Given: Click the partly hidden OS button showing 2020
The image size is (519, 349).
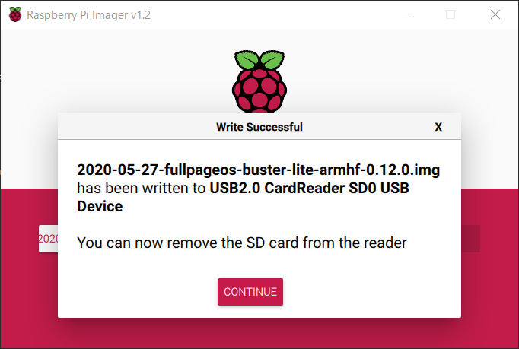Looking at the screenshot, I should (49, 239).
